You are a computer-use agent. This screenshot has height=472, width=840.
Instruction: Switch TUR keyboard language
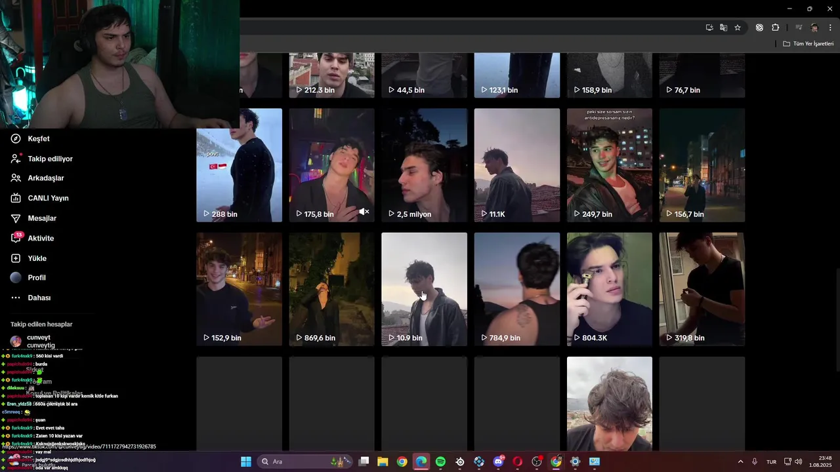772,462
